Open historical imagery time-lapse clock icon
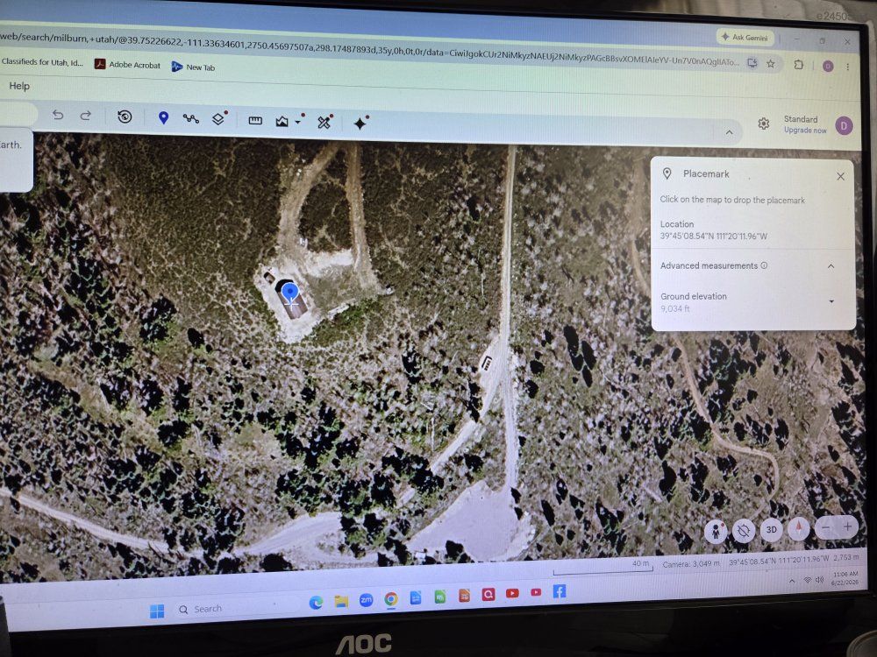This screenshot has width=877, height=657. tap(125, 117)
